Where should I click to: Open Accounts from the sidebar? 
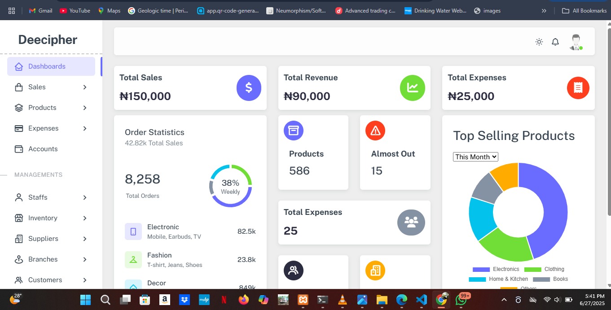(x=43, y=149)
